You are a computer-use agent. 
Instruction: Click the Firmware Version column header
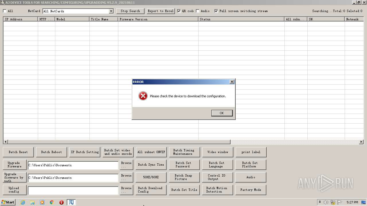pos(158,19)
